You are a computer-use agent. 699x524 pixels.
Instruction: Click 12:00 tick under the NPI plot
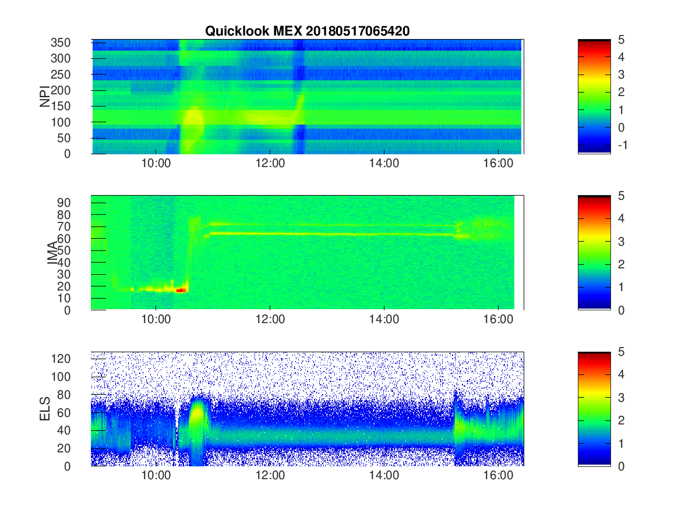click(x=270, y=162)
